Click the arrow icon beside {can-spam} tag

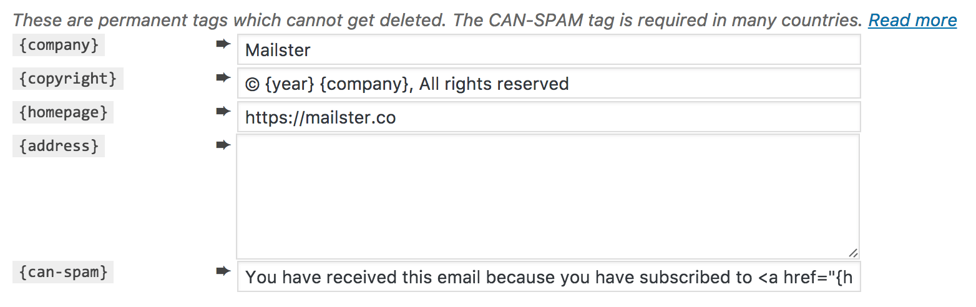click(223, 271)
